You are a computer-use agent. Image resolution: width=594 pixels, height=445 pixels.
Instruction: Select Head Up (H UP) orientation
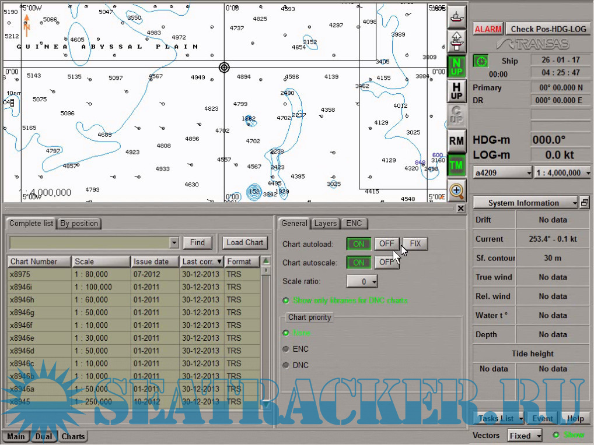457,91
